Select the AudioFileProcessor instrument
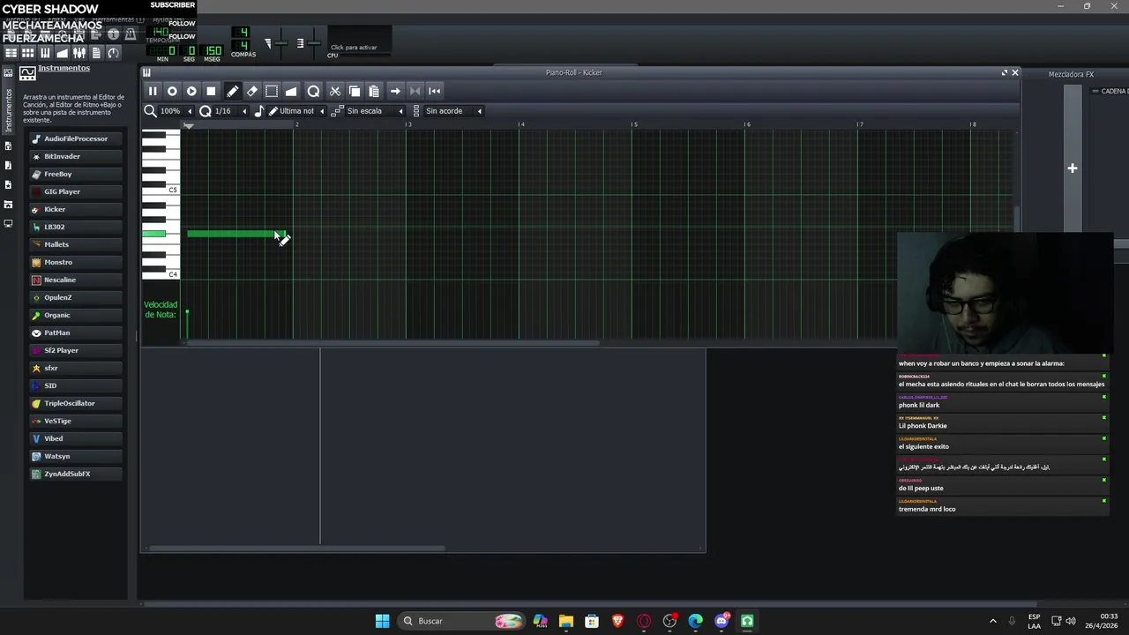Screen dimensions: 1129x635 click(78, 138)
